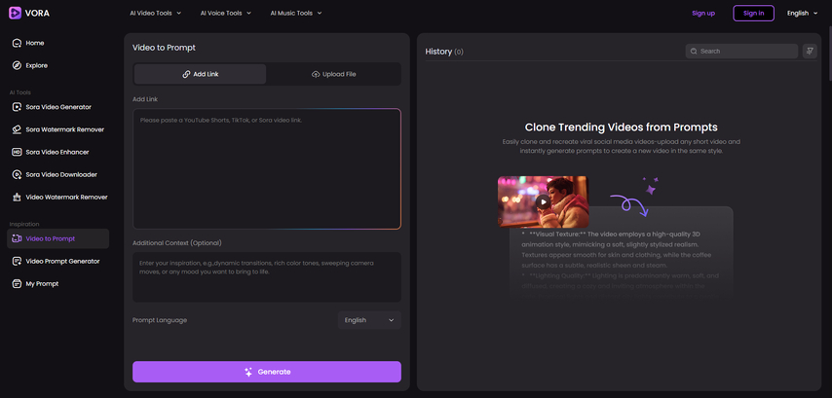Click the Sora Video Downloader icon
This screenshot has width=832, height=398.
[17, 174]
